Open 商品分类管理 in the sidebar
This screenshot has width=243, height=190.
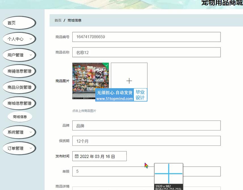point(19,87)
